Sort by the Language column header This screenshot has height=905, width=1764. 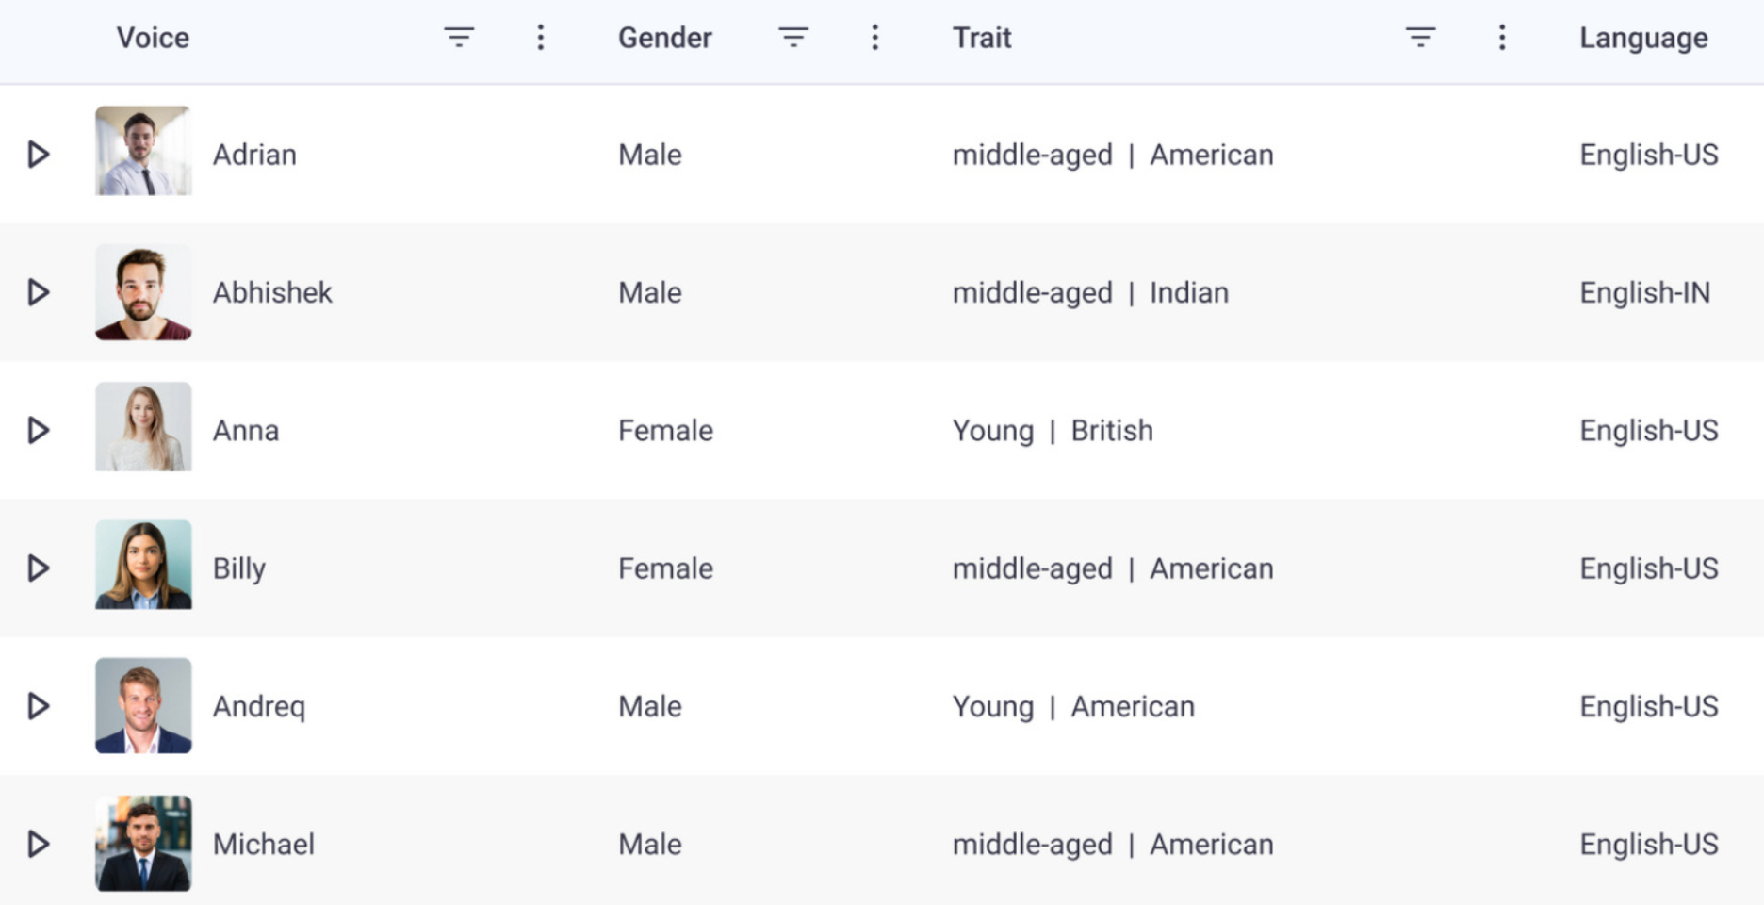tap(1643, 38)
